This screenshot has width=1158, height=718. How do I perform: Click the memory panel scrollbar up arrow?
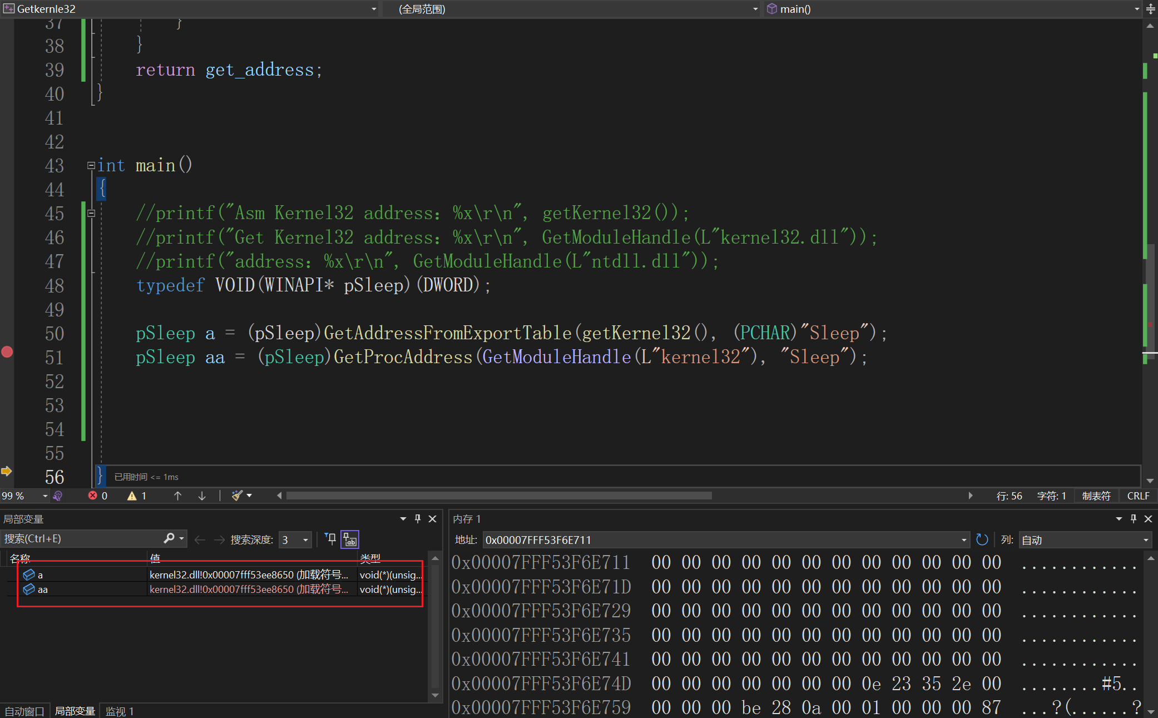click(1151, 558)
